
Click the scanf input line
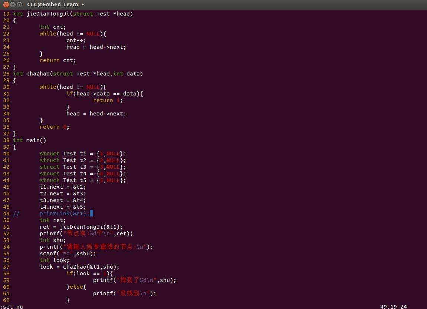coord(68,253)
